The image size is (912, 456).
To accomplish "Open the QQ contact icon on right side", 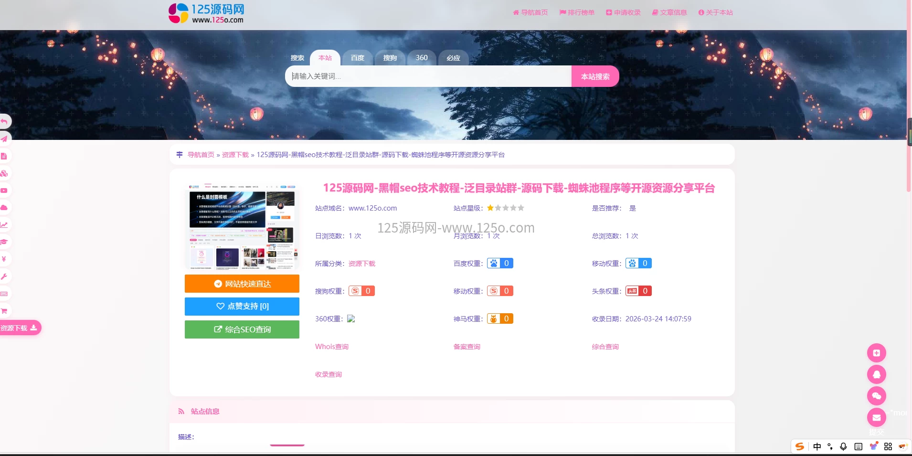I will (877, 374).
